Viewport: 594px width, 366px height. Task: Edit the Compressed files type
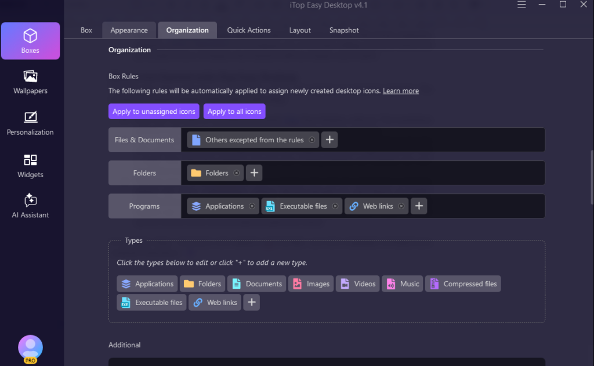click(x=463, y=284)
